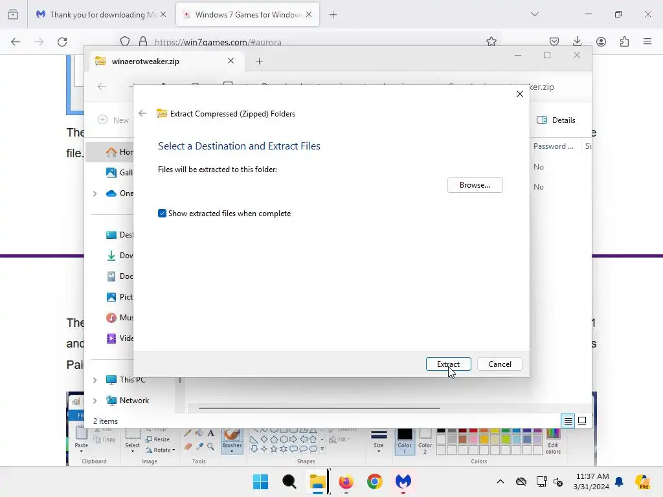Open Firefox application hamburger menu
This screenshot has width=663, height=497.
click(647, 41)
